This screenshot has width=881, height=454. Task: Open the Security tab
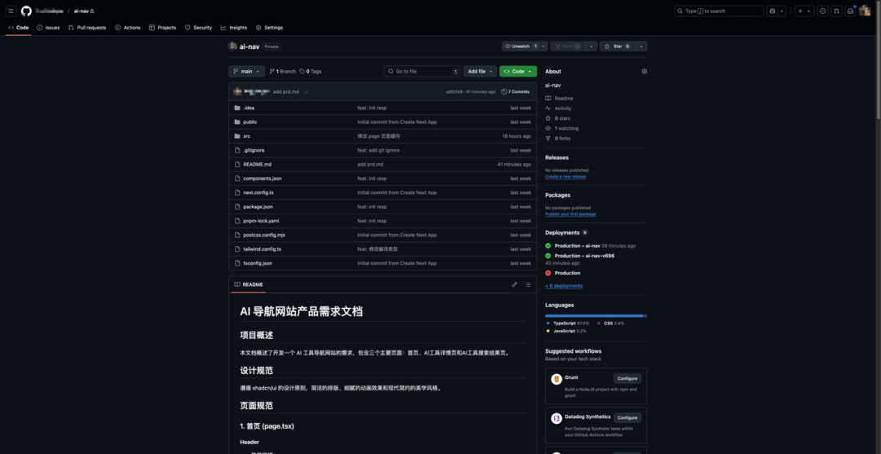coord(199,28)
